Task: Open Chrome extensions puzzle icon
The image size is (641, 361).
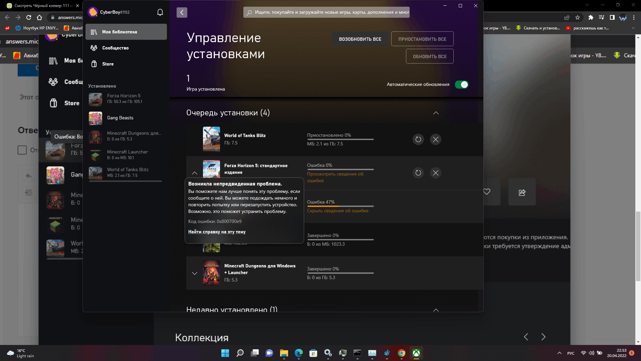Action: (591, 17)
